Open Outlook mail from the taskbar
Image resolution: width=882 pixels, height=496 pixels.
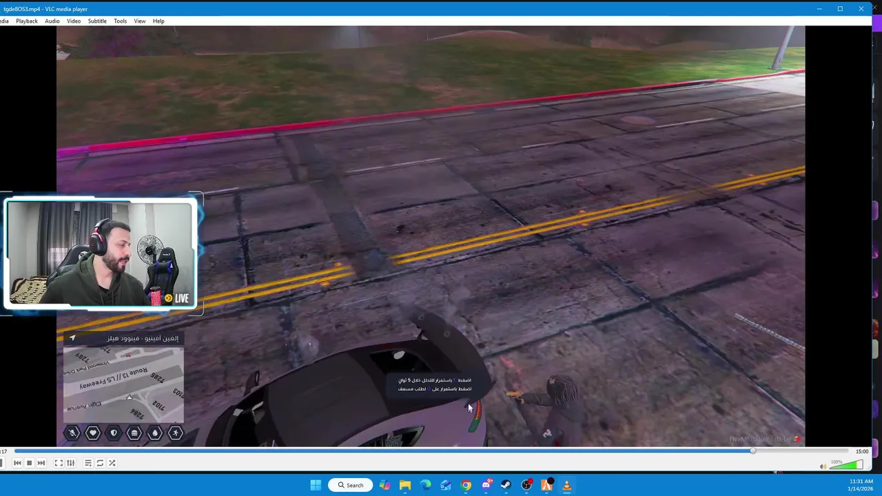coord(446,485)
